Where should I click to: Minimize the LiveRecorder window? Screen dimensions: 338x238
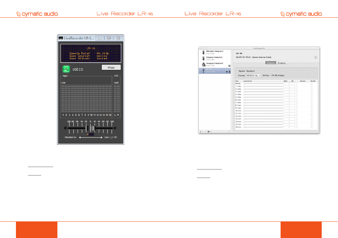click(100, 38)
